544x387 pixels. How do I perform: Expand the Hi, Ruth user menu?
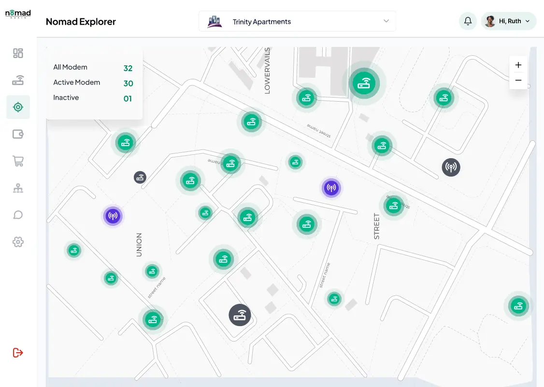509,21
